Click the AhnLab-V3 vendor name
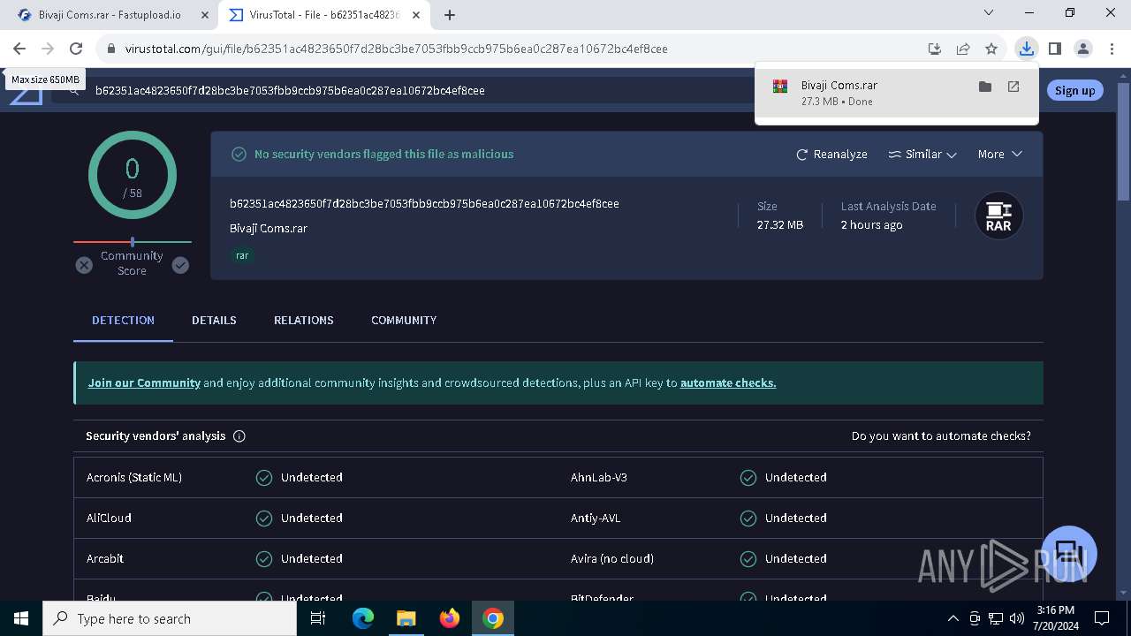Screen dimensions: 1131x636 [x=599, y=477]
